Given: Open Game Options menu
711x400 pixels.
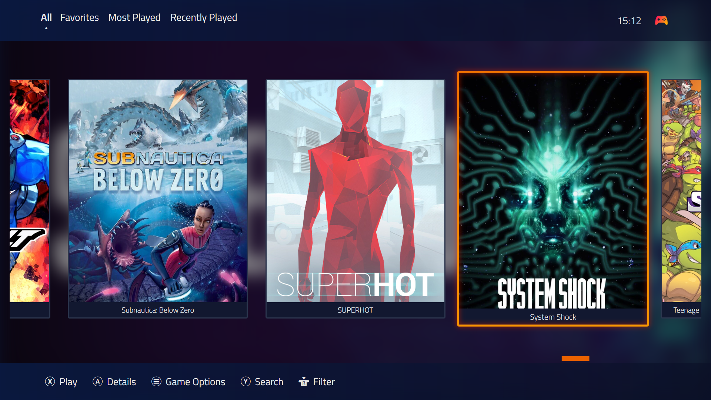Looking at the screenshot, I should 195,382.
